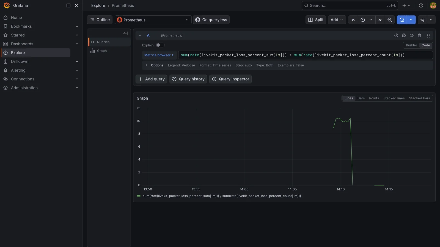
Task: Open the Prometheus data source picker
Action: tap(153, 20)
